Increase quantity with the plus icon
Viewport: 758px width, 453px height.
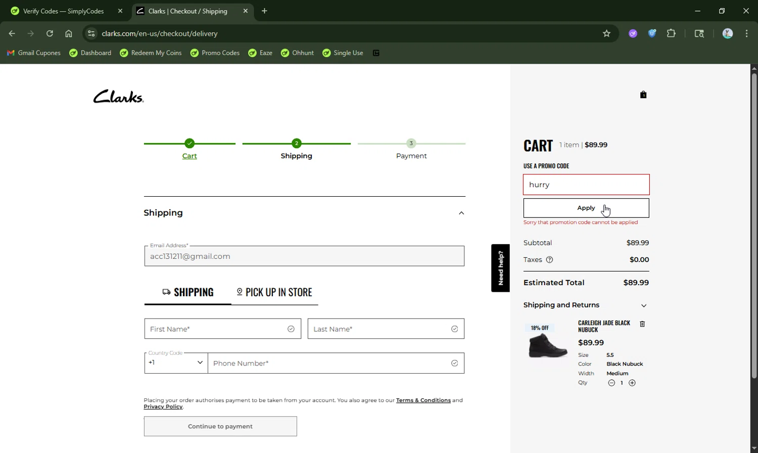coord(632,383)
